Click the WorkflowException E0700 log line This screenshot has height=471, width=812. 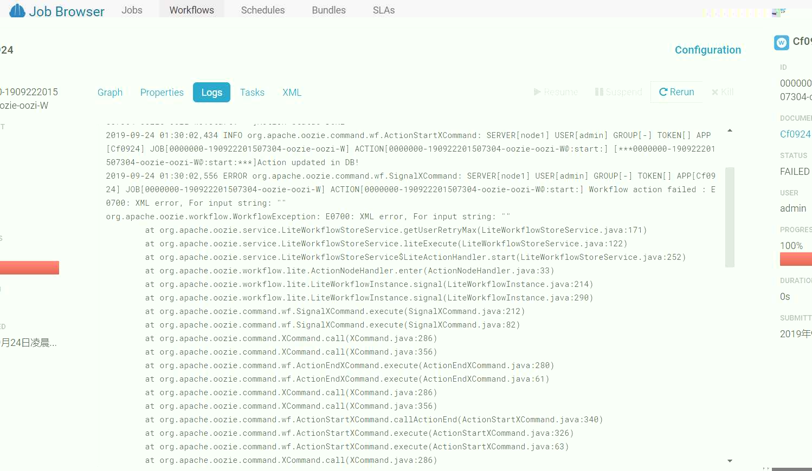(308, 217)
